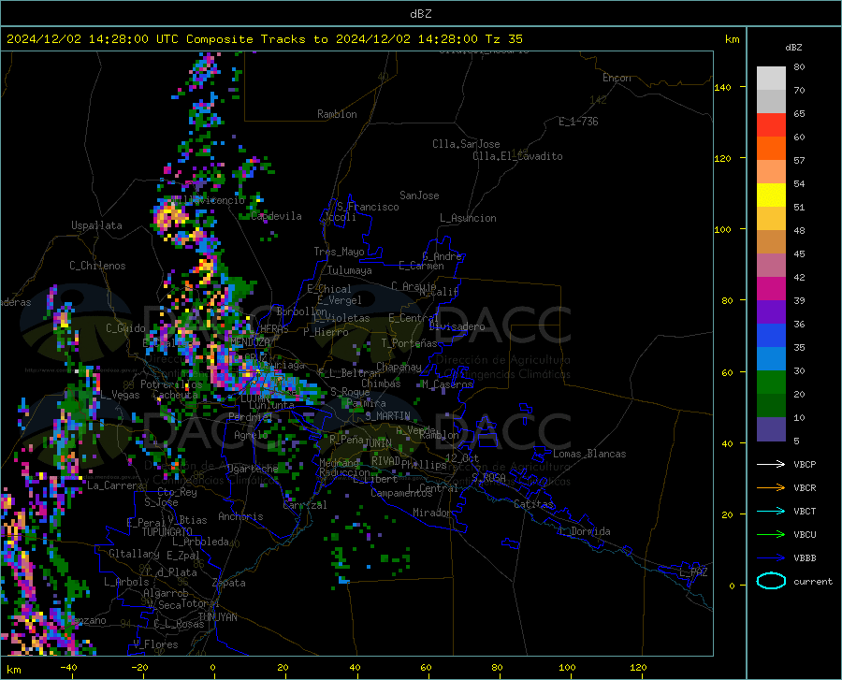Viewport: 842px width, 680px height.
Task: Click the Catitas label
Action: [x=534, y=504]
